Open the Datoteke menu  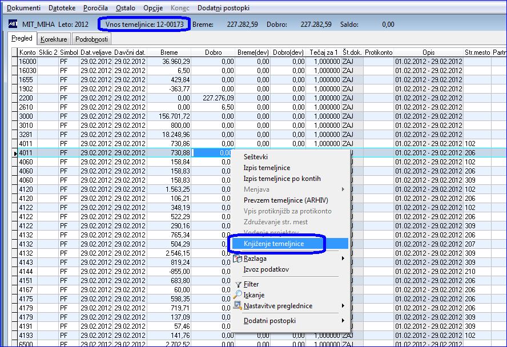click(x=62, y=8)
